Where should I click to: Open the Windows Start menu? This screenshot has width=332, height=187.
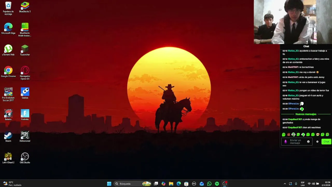tap(109, 184)
